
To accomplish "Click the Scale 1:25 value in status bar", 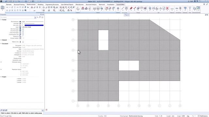I will point(161,116).
